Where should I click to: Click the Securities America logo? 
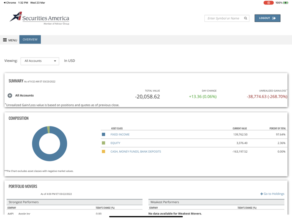(x=40, y=18)
